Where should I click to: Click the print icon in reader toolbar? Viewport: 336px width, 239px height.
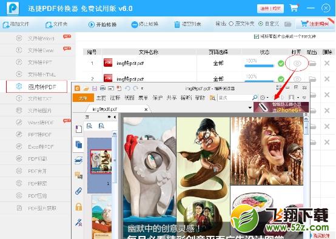click(x=102, y=88)
